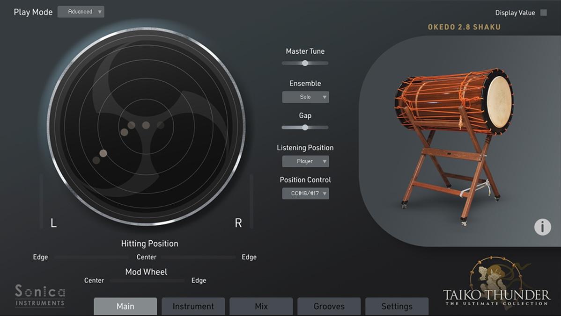Image resolution: width=561 pixels, height=316 pixels.
Task: Click the L stereo marker
Action: (54, 223)
